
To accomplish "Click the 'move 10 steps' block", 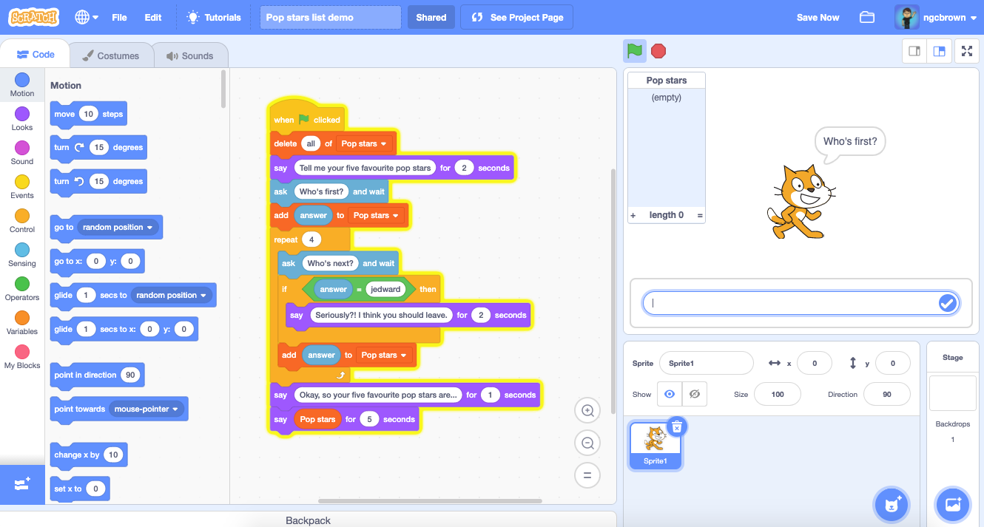I will click(x=89, y=114).
